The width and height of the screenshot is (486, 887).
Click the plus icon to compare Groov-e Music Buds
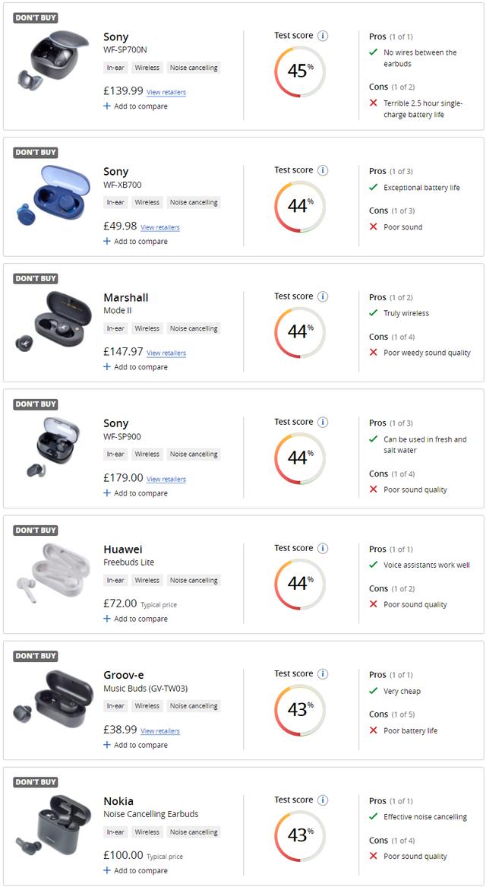pyautogui.click(x=107, y=745)
